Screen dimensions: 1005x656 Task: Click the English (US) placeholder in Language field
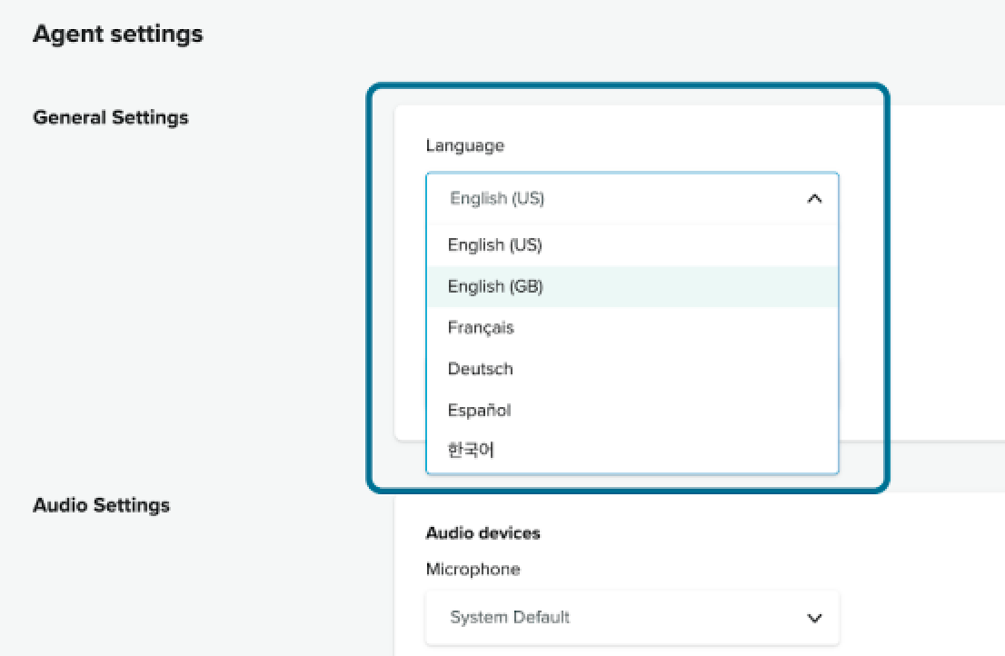tap(497, 198)
